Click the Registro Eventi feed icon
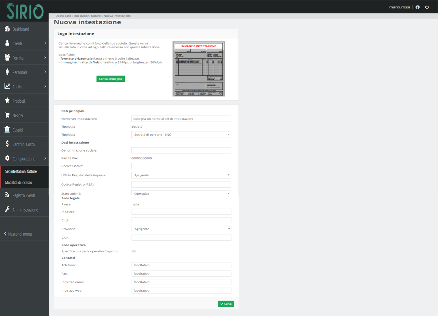The width and height of the screenshot is (438, 316). click(x=7, y=195)
